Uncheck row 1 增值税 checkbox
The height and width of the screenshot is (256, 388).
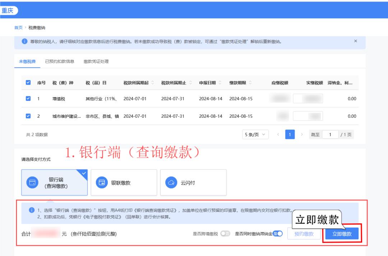[28, 99]
